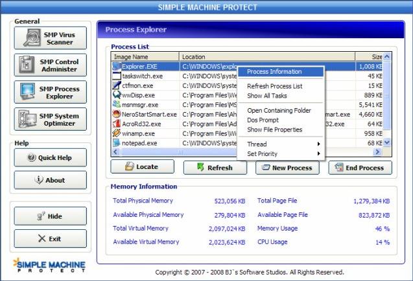Select the taskswitch.exe row name

coord(142,76)
